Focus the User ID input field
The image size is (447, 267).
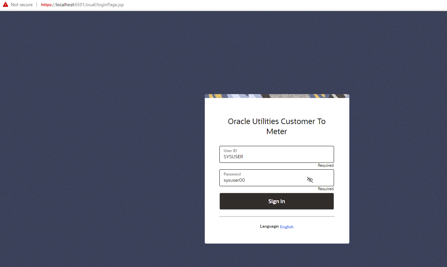277,154
